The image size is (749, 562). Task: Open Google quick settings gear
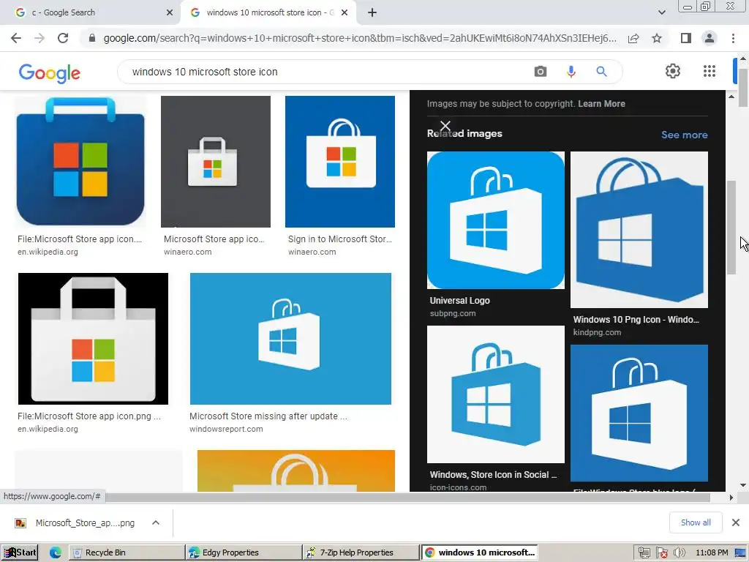coord(673,71)
